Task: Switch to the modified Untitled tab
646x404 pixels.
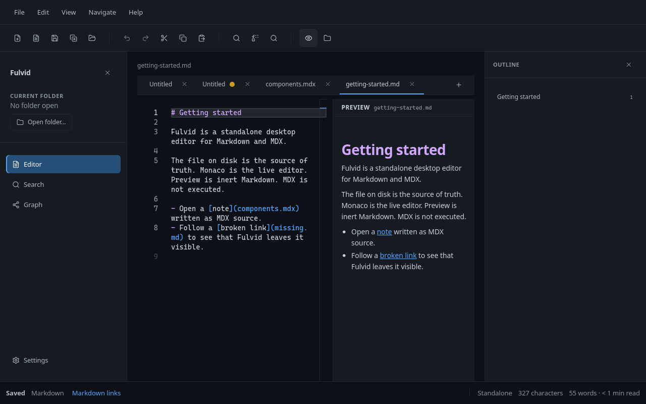Action: click(214, 84)
